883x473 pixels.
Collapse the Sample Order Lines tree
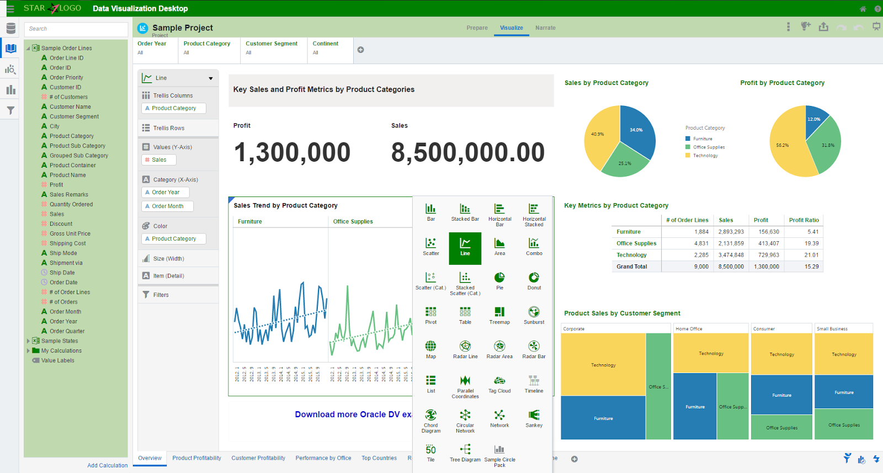point(28,49)
